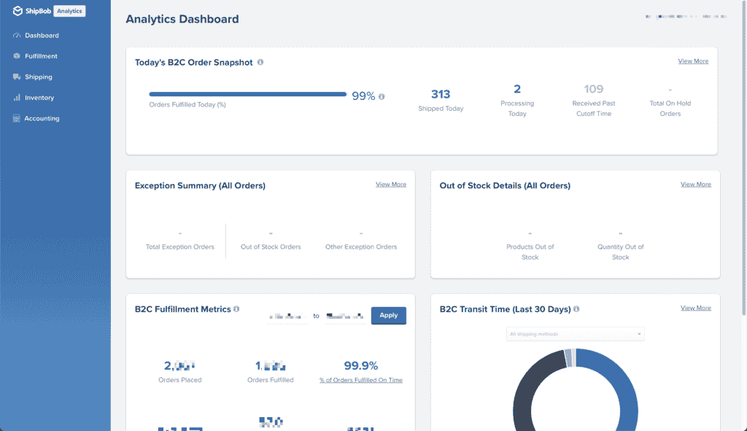Click info icon beside B2C Transit Time heading
The image size is (747, 431).
[576, 309]
